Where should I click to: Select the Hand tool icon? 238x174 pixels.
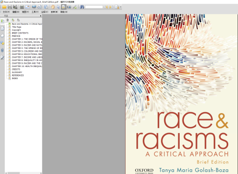coord(53,7)
